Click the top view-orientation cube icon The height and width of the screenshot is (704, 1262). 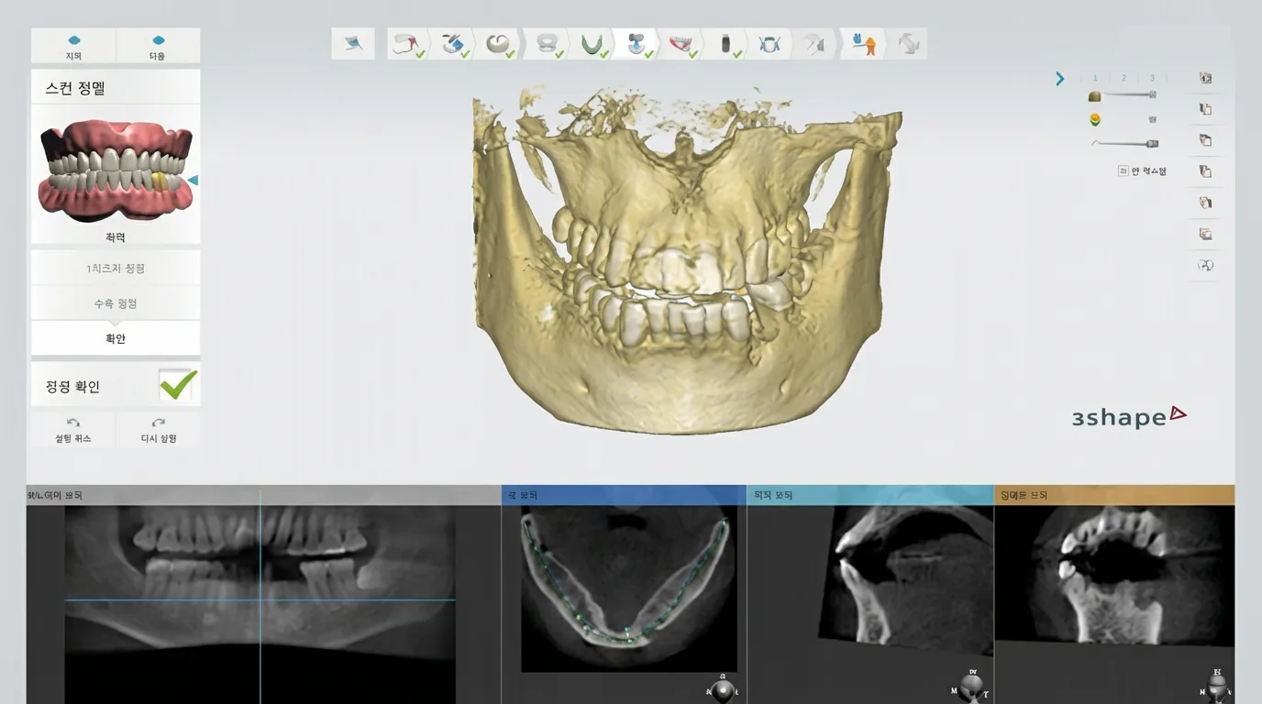pos(1205,78)
